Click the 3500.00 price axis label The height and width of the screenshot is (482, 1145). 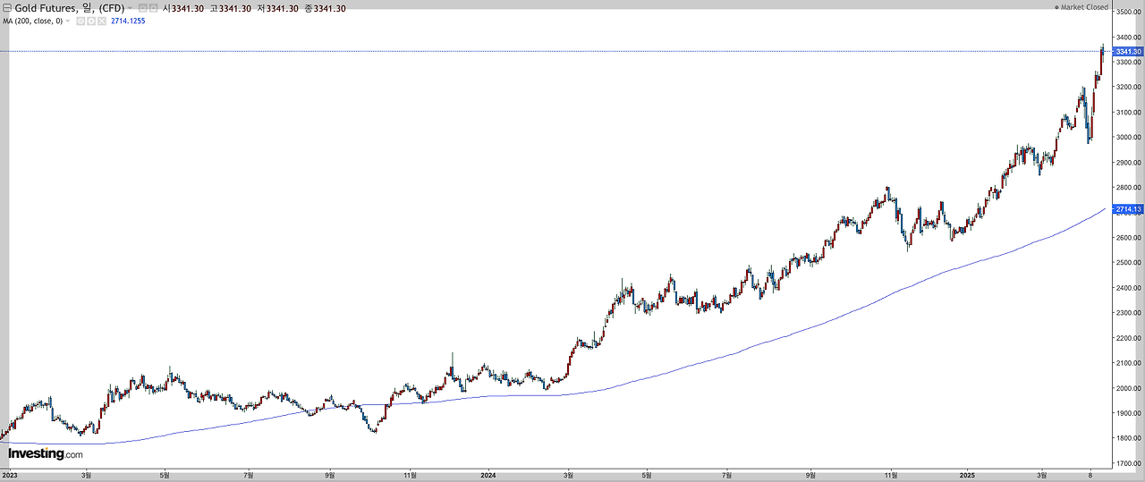point(1129,12)
